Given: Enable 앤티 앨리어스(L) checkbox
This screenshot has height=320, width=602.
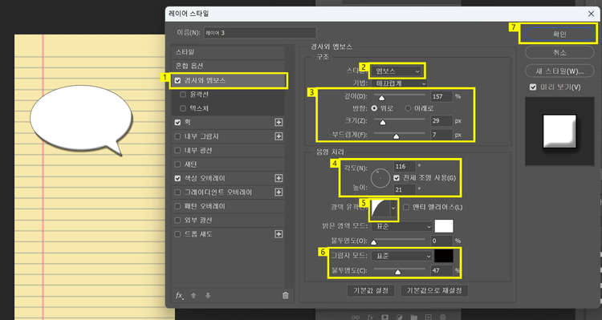Looking at the screenshot, I should [406, 207].
